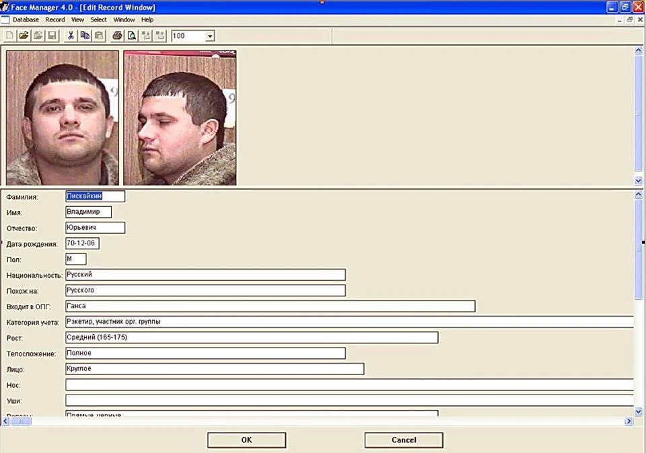Open the Select menu

tap(98, 19)
